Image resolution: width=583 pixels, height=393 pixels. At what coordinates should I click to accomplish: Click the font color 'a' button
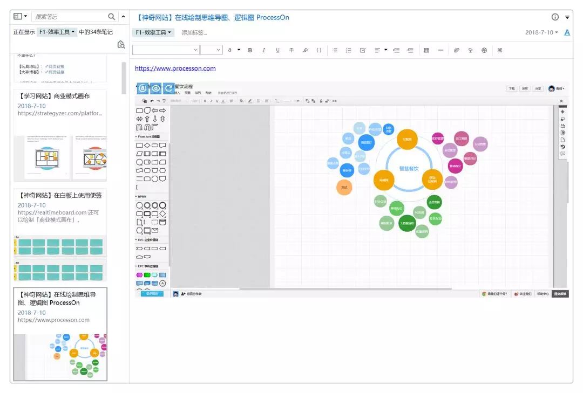click(x=230, y=50)
